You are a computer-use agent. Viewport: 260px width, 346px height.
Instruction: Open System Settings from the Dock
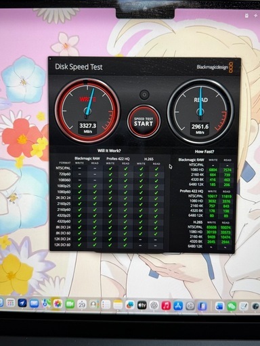190,306
